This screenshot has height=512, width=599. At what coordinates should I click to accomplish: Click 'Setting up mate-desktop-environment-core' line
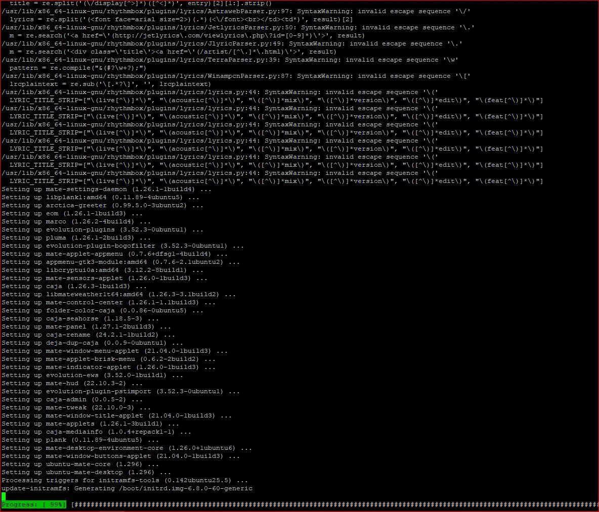click(127, 448)
